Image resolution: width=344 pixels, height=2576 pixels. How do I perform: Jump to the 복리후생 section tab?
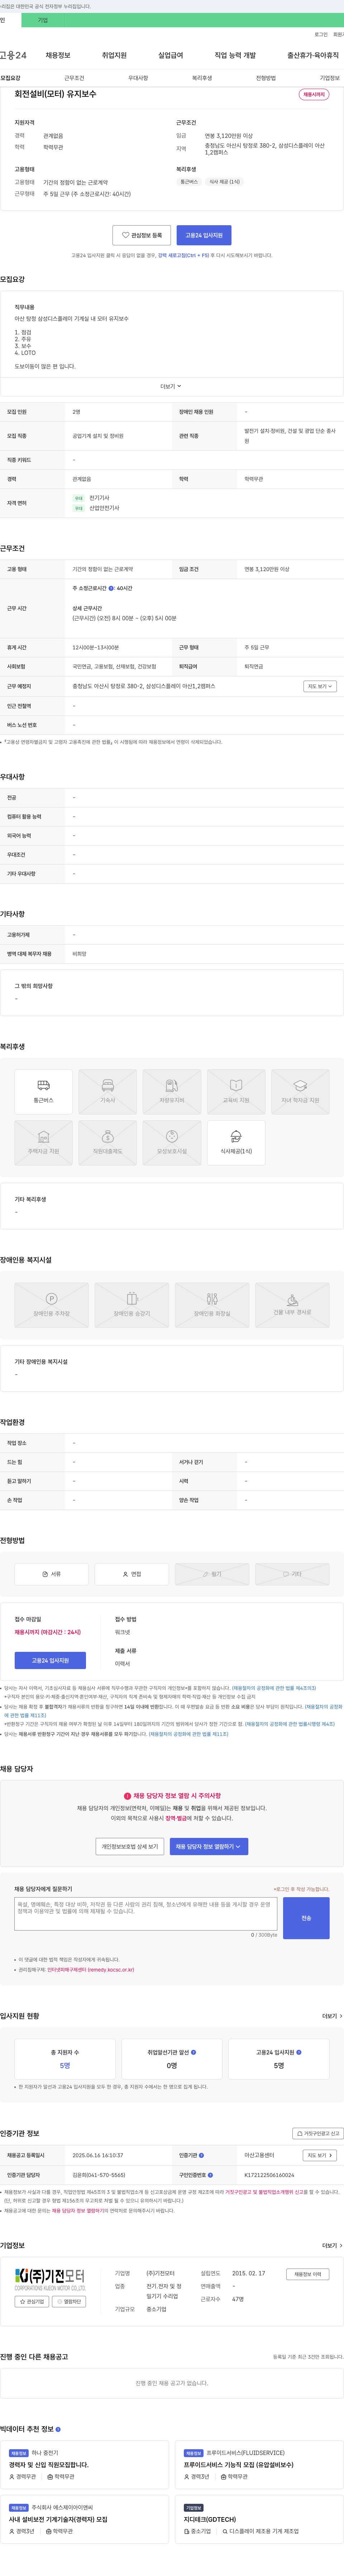[202, 78]
